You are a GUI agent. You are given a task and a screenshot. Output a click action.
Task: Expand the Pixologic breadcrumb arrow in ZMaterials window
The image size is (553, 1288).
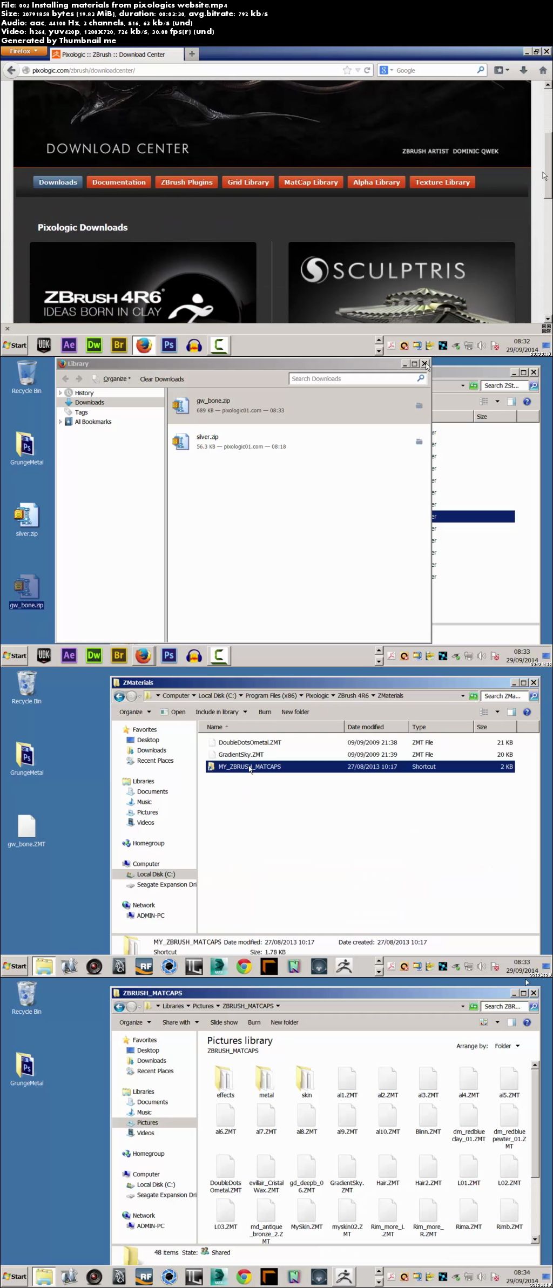333,696
